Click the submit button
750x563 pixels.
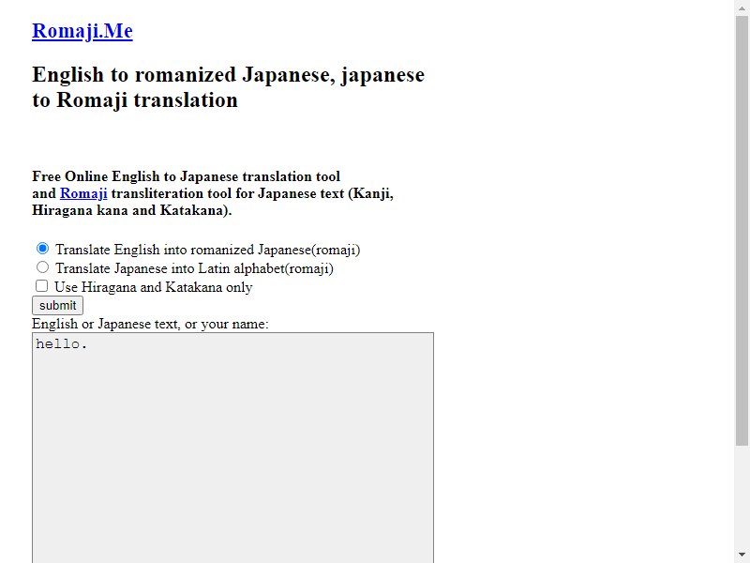pyautogui.click(x=58, y=306)
